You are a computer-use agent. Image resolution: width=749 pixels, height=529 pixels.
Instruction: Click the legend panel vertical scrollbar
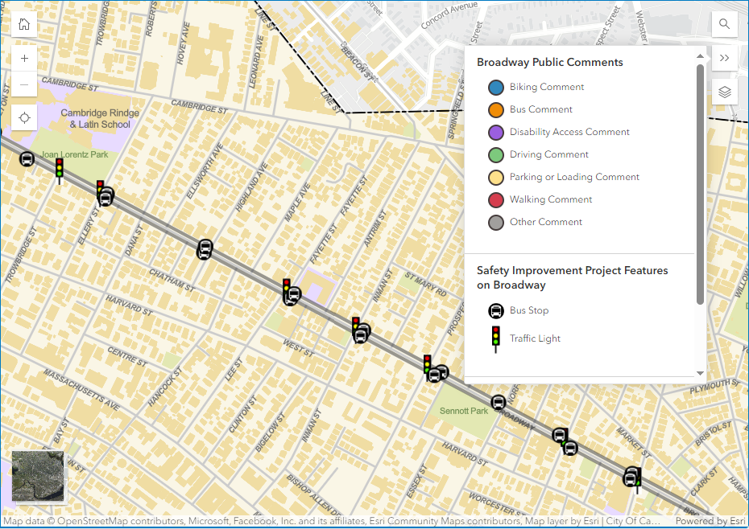click(700, 185)
